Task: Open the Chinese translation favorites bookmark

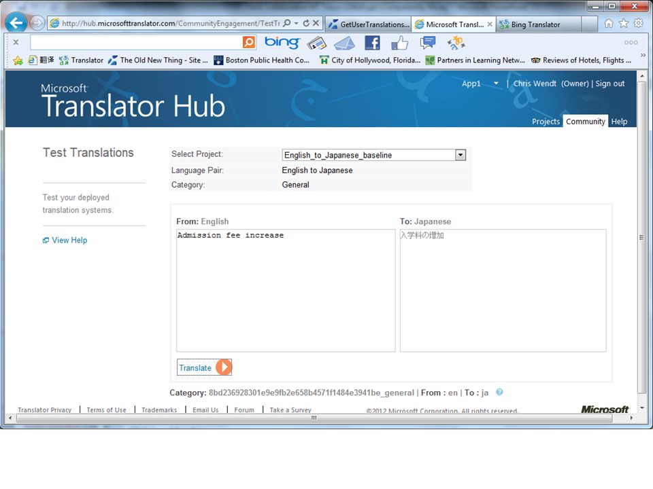Action: coord(41,60)
